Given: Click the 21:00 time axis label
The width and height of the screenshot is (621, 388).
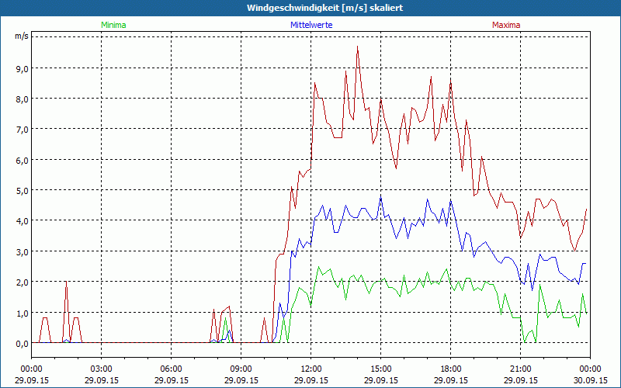Looking at the screenshot, I should click(x=520, y=369).
